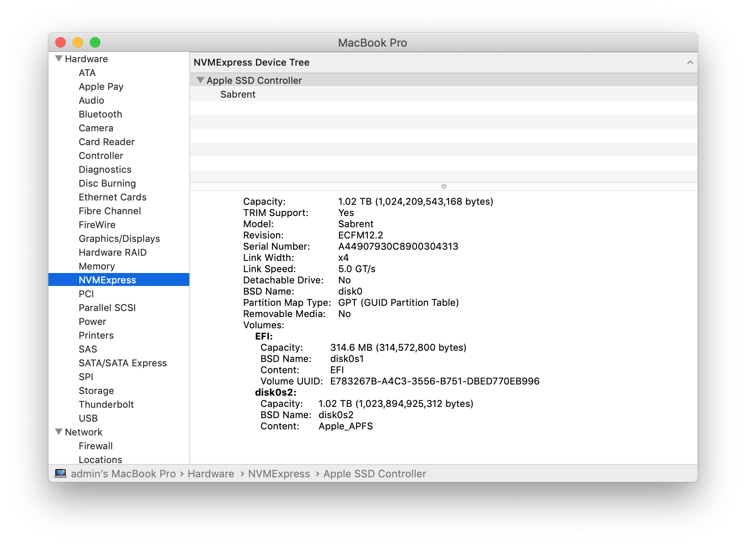Select the Apple SSD Controller row

(x=443, y=80)
